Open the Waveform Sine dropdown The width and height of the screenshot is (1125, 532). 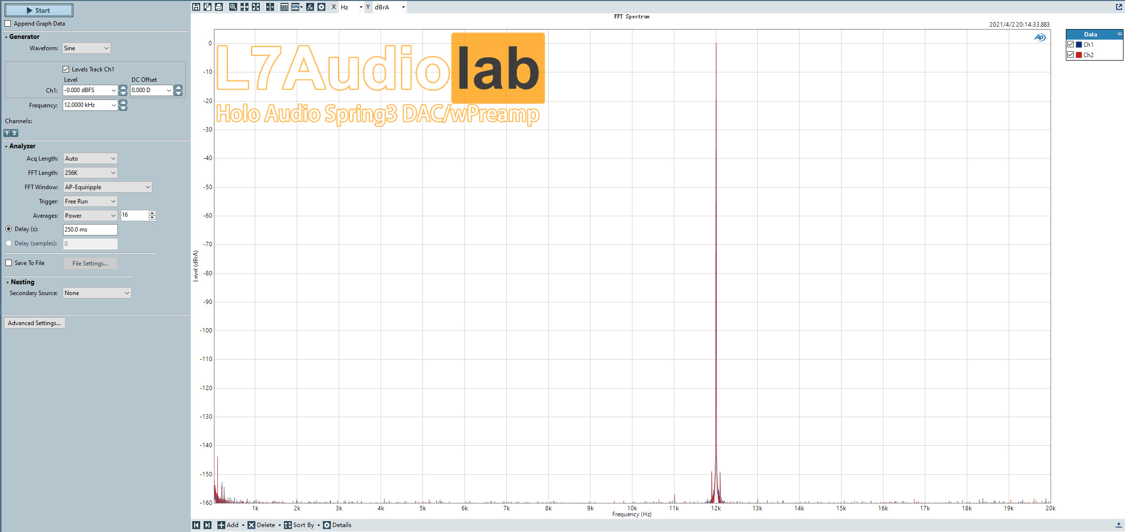(86, 48)
